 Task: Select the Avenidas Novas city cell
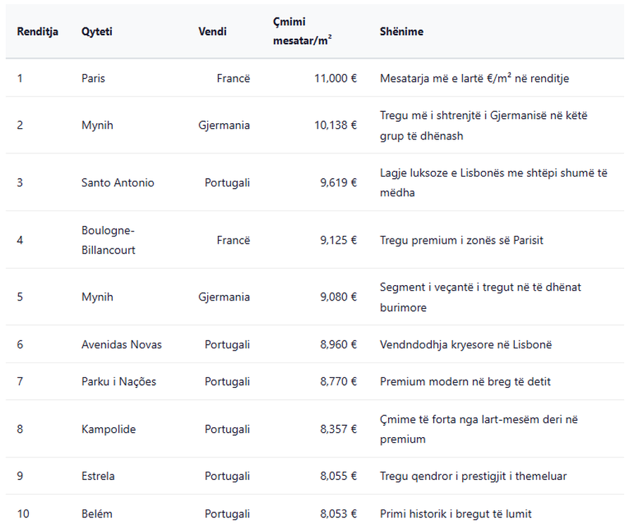[x=121, y=345]
